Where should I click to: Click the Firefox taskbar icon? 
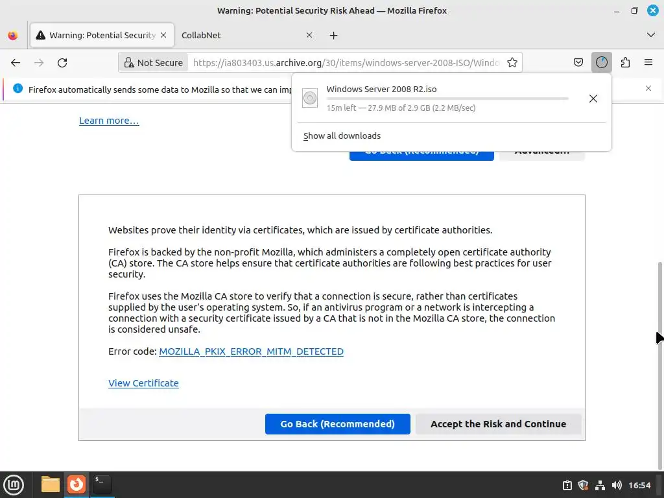click(x=77, y=484)
